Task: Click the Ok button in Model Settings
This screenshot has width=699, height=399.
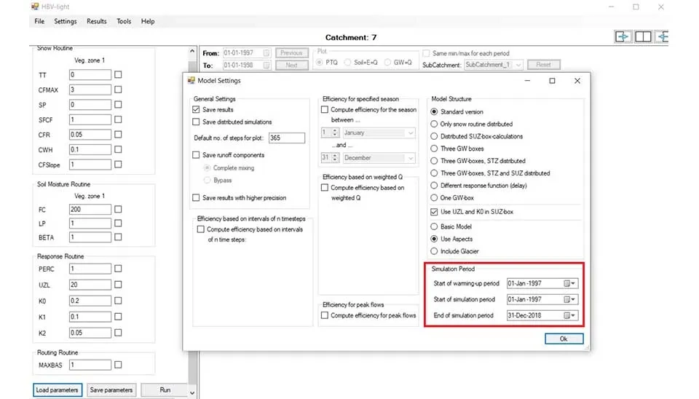Action: pyautogui.click(x=564, y=339)
